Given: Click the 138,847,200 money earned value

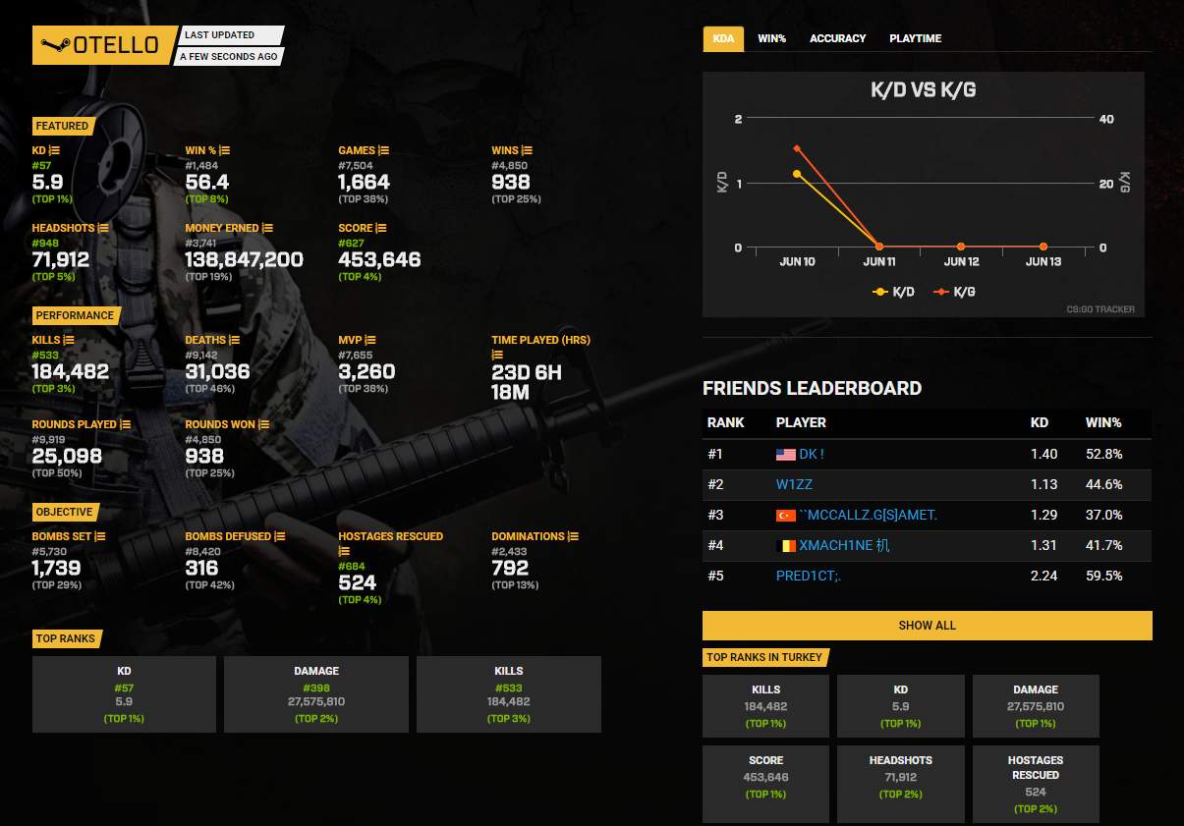Looking at the screenshot, I should click(244, 260).
